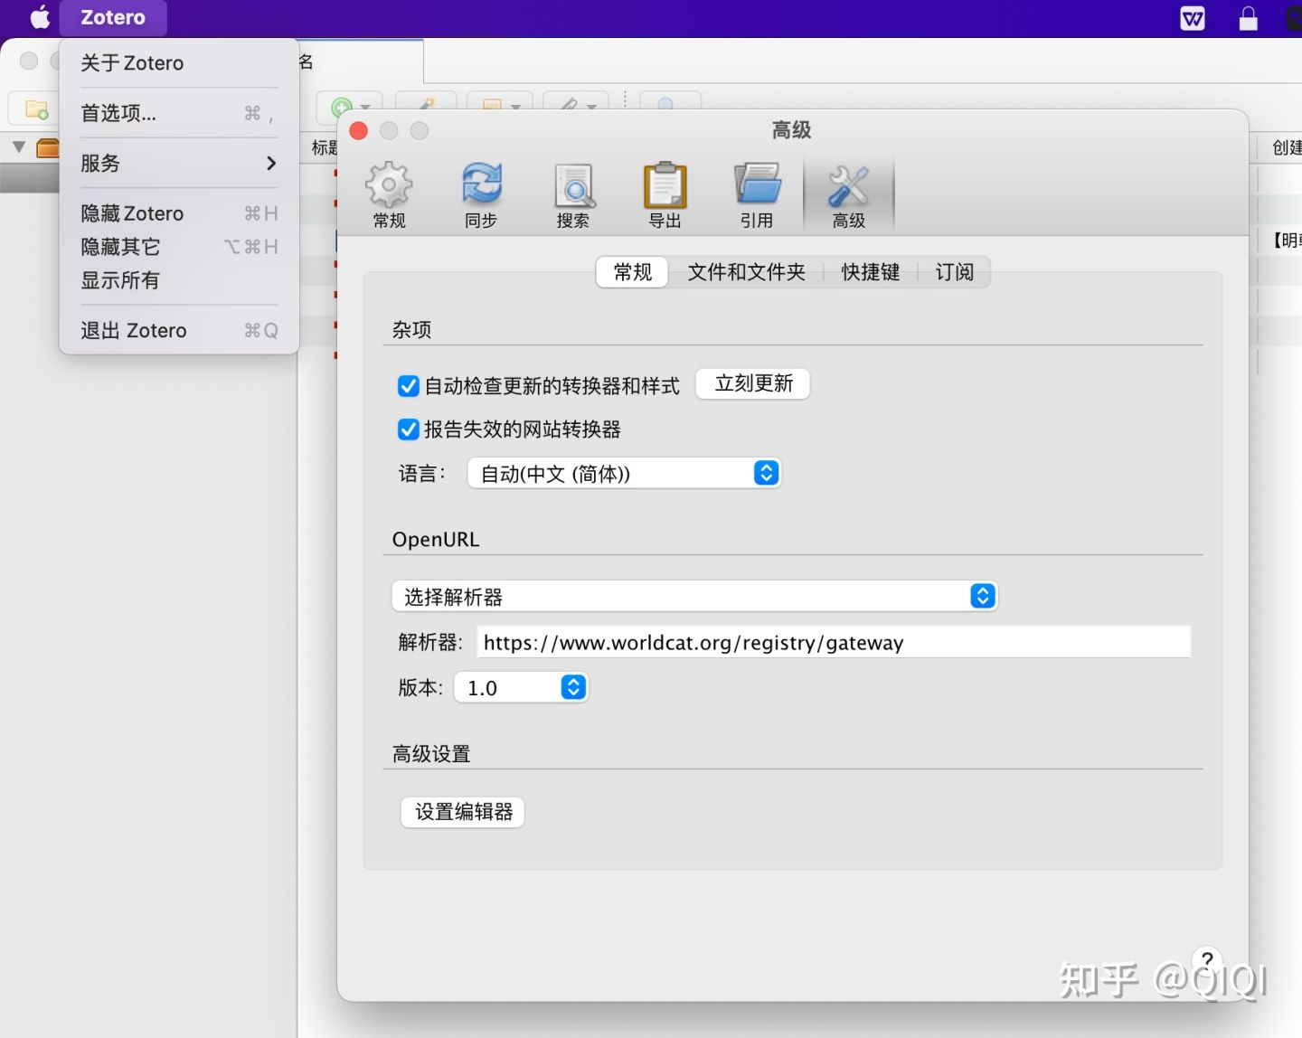Toggle 报告失效的网站转换器 checkbox
1302x1038 pixels.
click(x=409, y=429)
